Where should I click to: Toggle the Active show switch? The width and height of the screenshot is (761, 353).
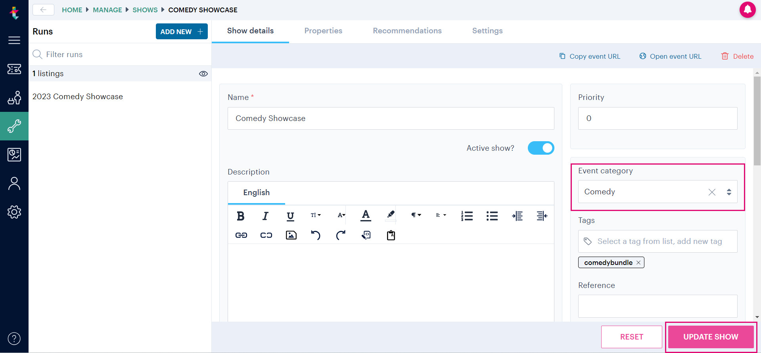click(541, 148)
